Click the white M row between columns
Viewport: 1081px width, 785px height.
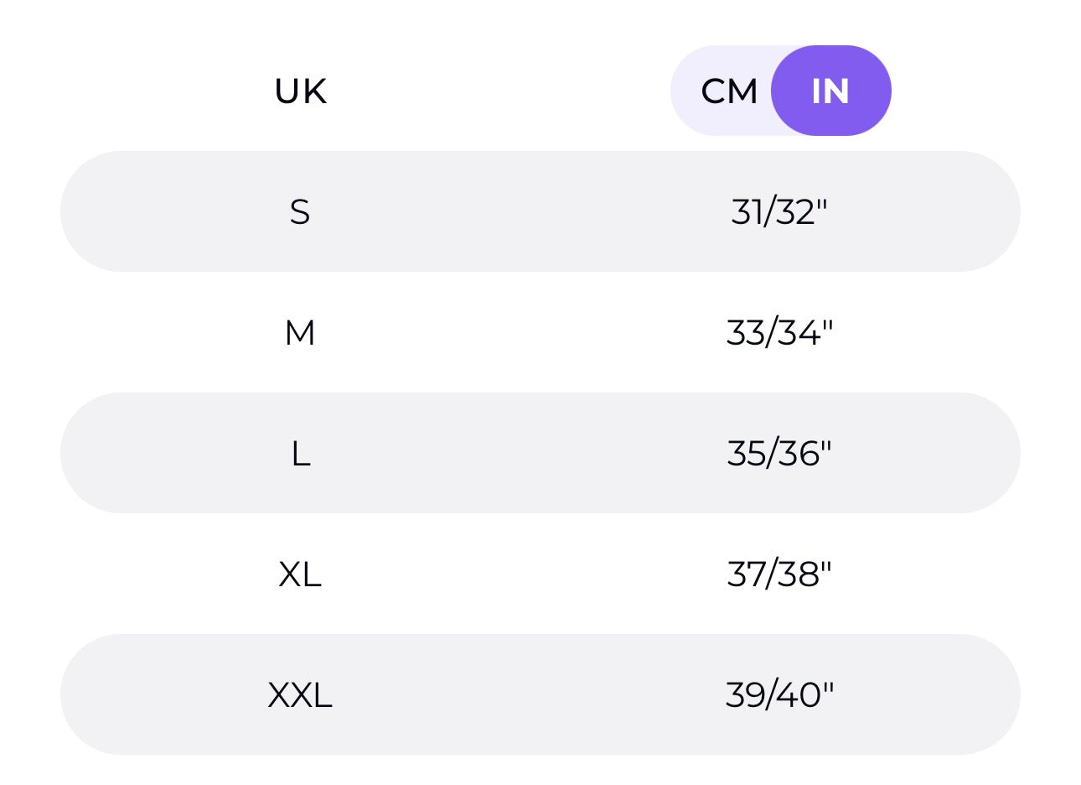click(x=536, y=333)
